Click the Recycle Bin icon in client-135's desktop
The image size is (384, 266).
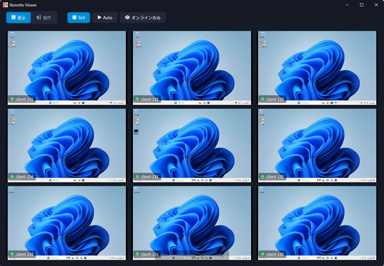261,189
